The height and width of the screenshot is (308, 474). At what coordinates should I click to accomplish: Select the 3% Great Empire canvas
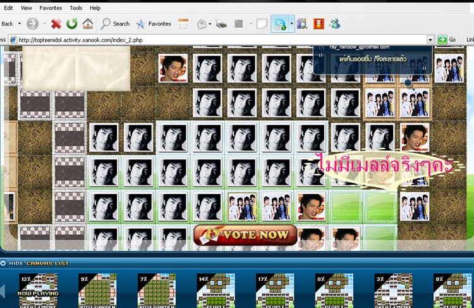tap(393, 291)
